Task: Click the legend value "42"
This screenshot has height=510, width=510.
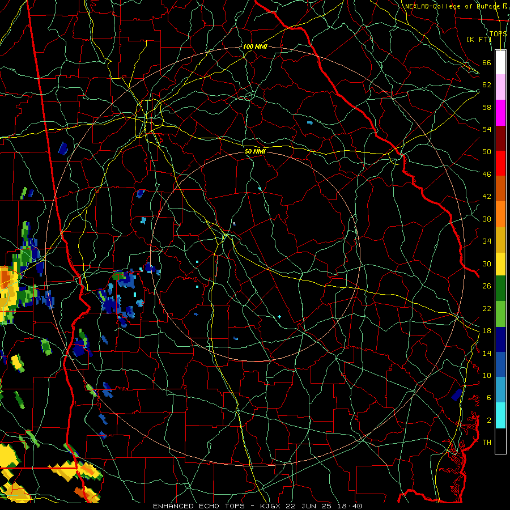Action: tap(487, 197)
